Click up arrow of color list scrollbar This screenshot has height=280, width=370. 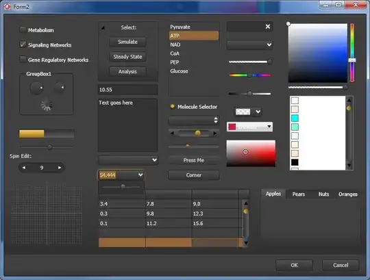349,100
